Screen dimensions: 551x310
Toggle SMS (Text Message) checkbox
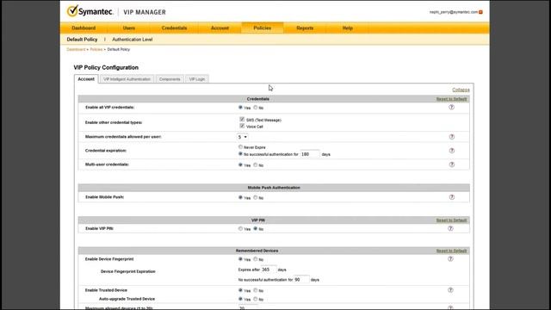[242, 120]
